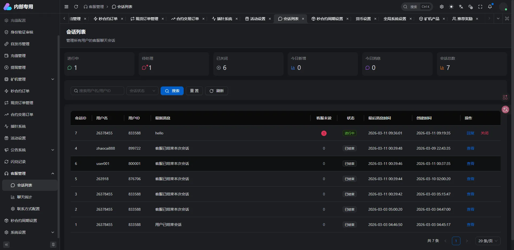Collapse the 客服管理 sidebar menu
Screen dimensions: 514x250
[29, 173]
